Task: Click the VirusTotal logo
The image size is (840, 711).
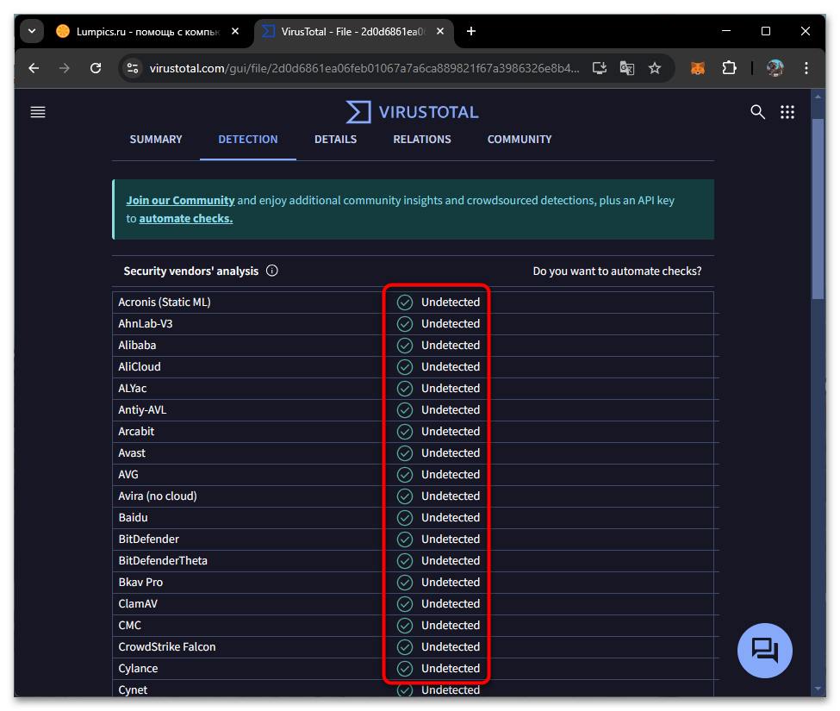Action: (x=412, y=112)
